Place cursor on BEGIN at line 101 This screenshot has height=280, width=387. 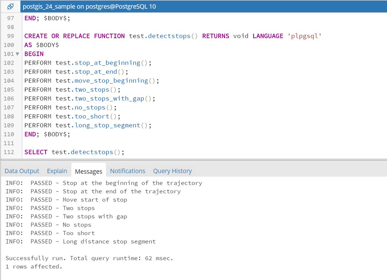point(34,54)
